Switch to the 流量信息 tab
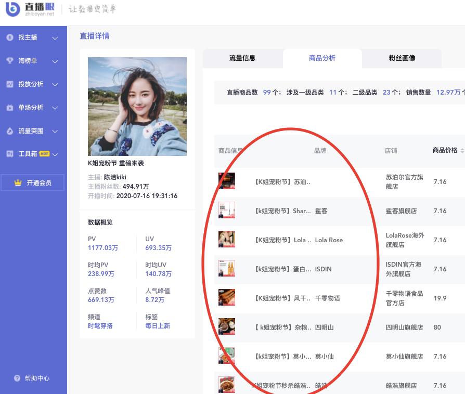The height and width of the screenshot is (394, 465). (x=242, y=58)
